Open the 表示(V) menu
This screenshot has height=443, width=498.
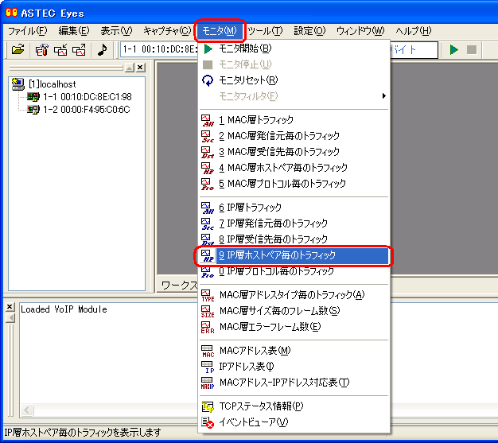[116, 31]
